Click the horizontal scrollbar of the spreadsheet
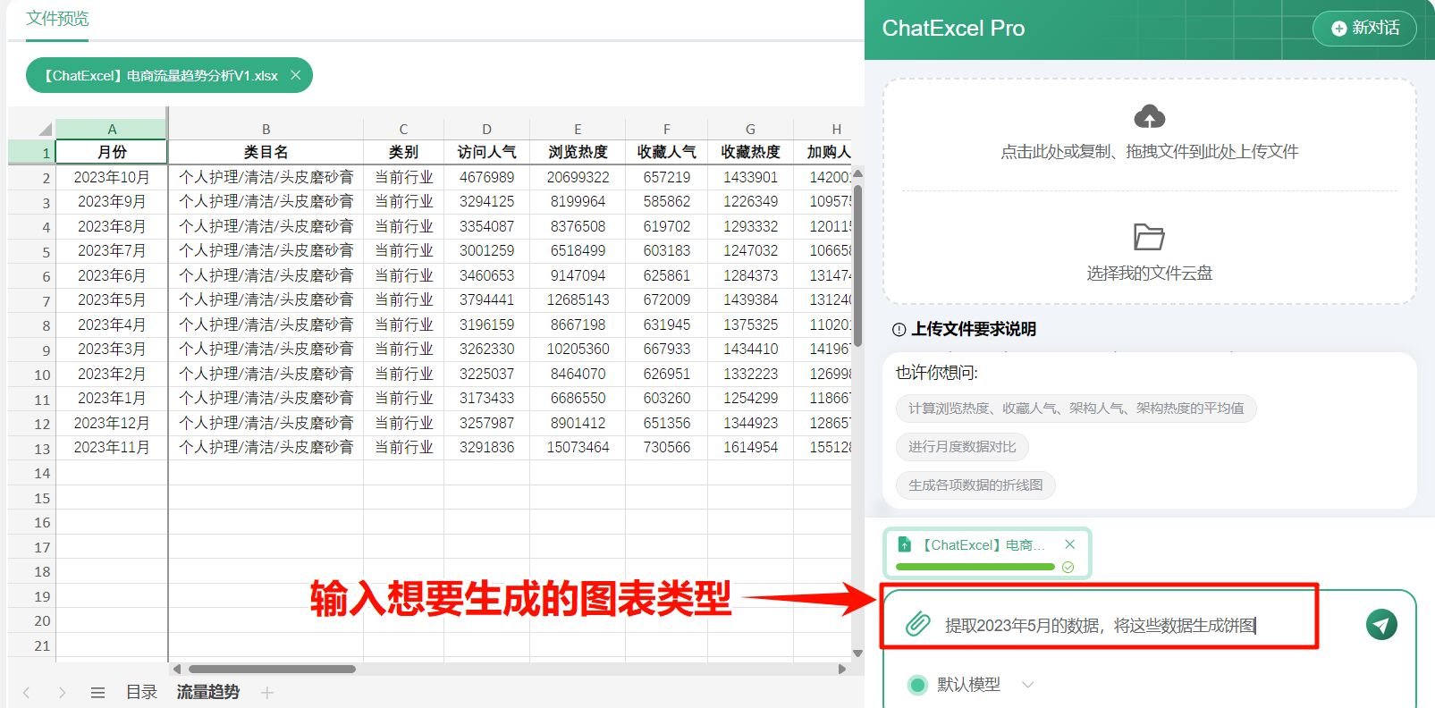The image size is (1435, 708). 272,669
